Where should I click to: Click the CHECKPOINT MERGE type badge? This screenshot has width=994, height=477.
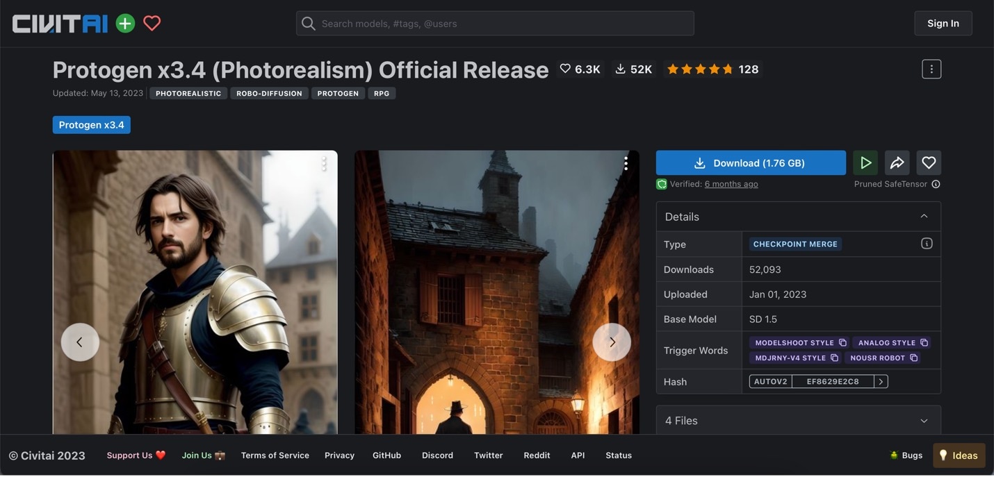[795, 244]
